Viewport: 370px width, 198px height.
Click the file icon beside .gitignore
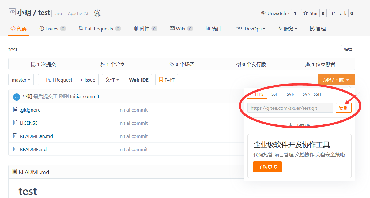[15, 109]
